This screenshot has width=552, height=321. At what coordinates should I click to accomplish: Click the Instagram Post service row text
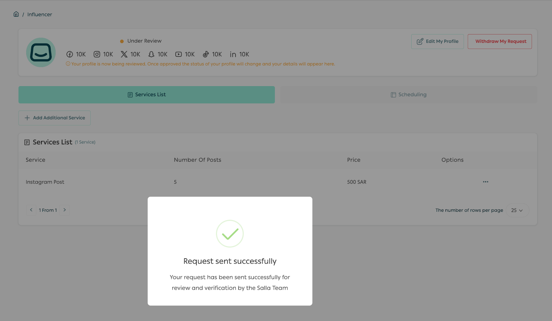click(45, 182)
